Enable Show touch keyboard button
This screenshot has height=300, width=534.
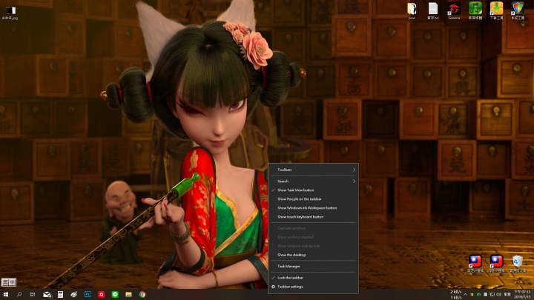pyautogui.click(x=313, y=216)
